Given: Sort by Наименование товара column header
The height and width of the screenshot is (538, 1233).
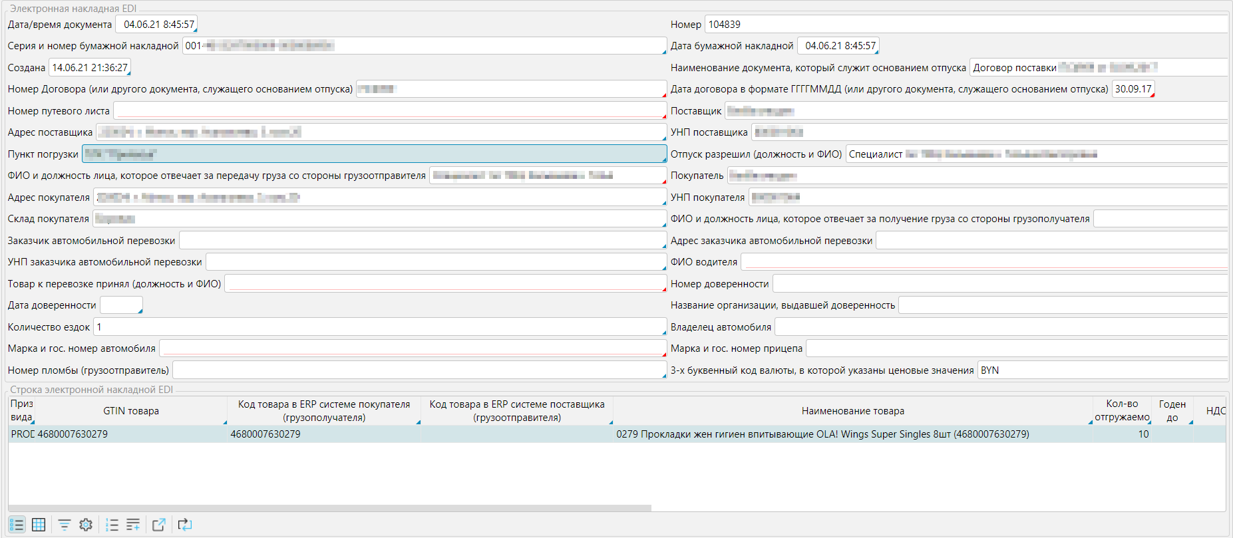Looking at the screenshot, I should (852, 411).
